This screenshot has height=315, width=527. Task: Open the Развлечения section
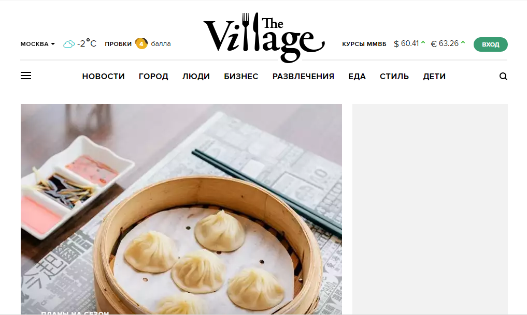pyautogui.click(x=303, y=77)
